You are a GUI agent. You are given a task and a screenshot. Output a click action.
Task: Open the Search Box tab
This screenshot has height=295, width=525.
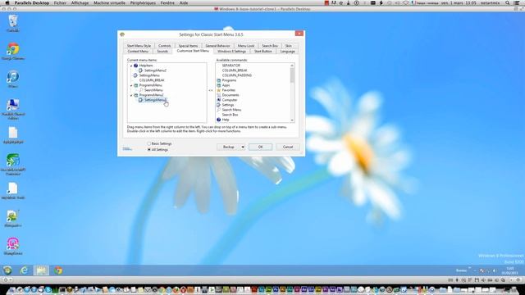pyautogui.click(x=270, y=46)
